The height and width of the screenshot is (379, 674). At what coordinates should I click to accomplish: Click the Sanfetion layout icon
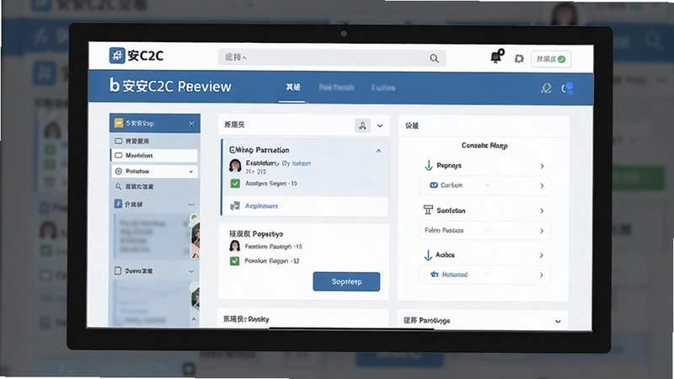[x=428, y=210]
